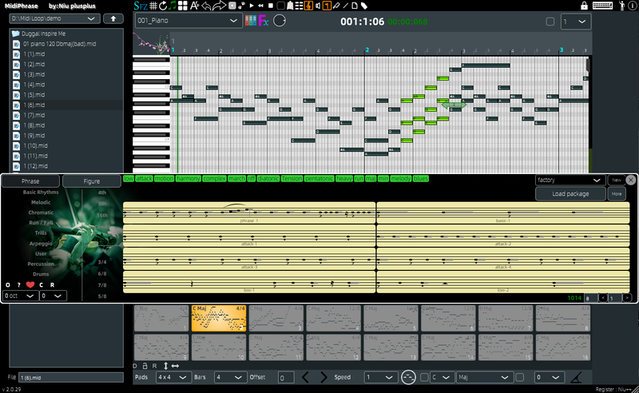Toggle the checkbox beside the channel dropdown
Screen dimensions: 639x393
(550, 22)
